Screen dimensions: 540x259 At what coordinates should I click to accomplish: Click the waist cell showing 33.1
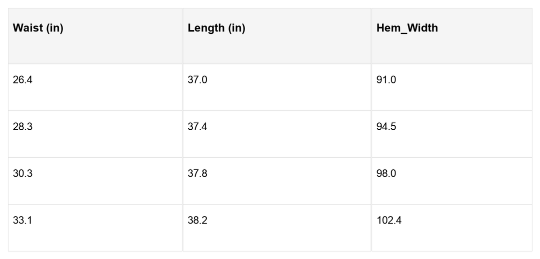[22, 221]
